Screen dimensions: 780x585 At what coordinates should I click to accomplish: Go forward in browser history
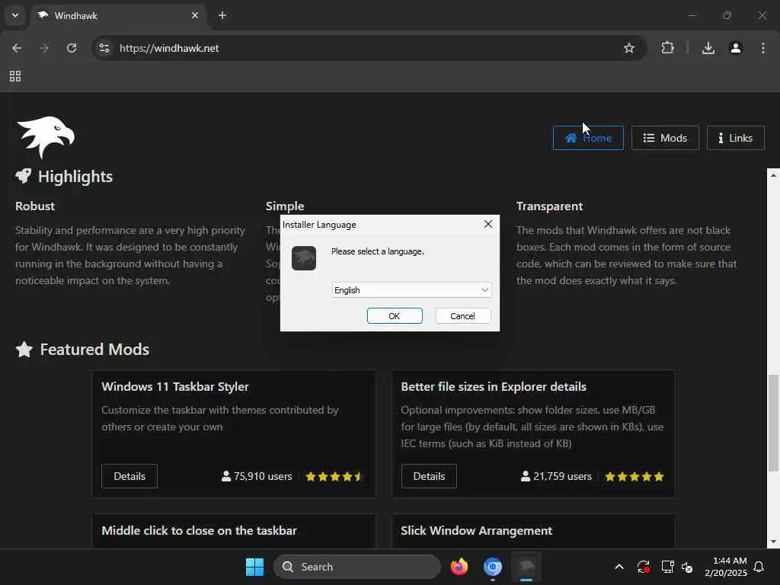[44, 48]
